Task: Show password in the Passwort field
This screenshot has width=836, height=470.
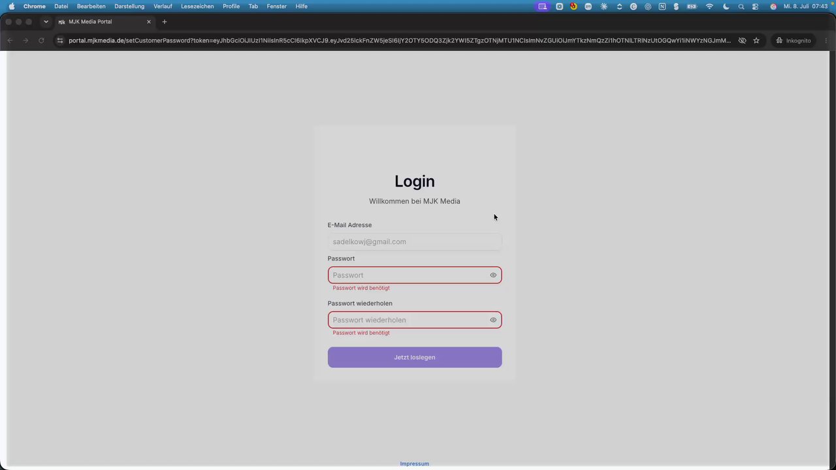Action: pos(493,275)
